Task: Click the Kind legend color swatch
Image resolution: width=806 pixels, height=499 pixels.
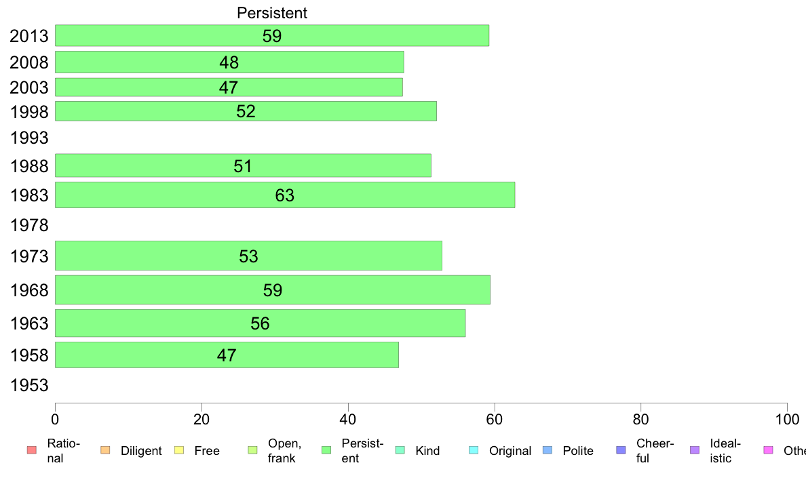Action: click(x=400, y=450)
